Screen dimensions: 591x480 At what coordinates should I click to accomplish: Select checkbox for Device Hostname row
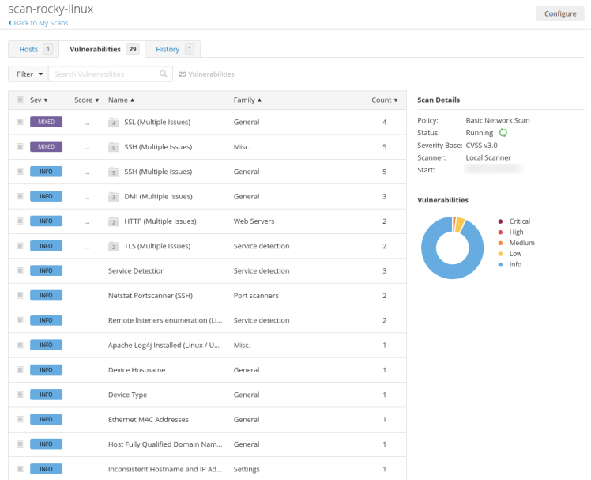pyautogui.click(x=20, y=369)
